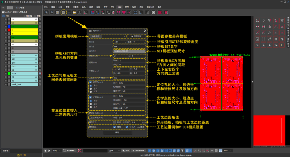Click the first magenta mirrored-F toolbar icon
Screen dimensions: 290x157
[119, 13]
